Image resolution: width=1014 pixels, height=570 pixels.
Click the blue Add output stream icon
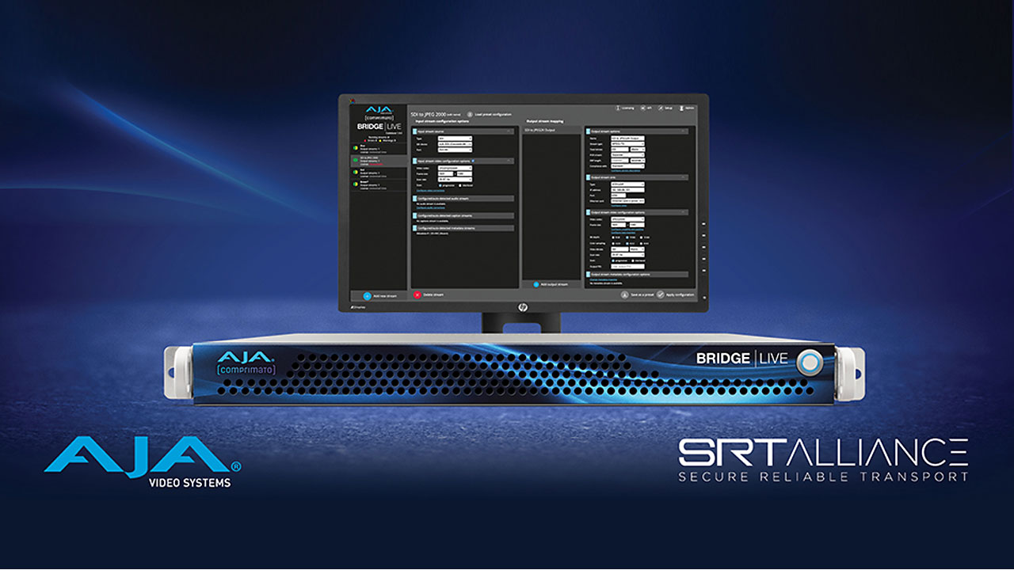point(536,284)
